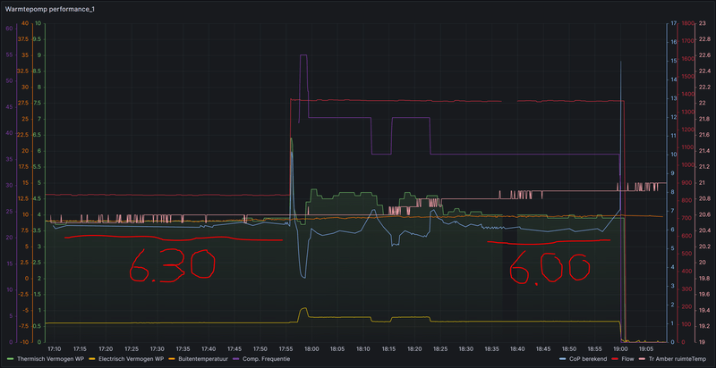Toggle the Flow legend entry
Screen dimensions: 716x368
pyautogui.click(x=628, y=359)
